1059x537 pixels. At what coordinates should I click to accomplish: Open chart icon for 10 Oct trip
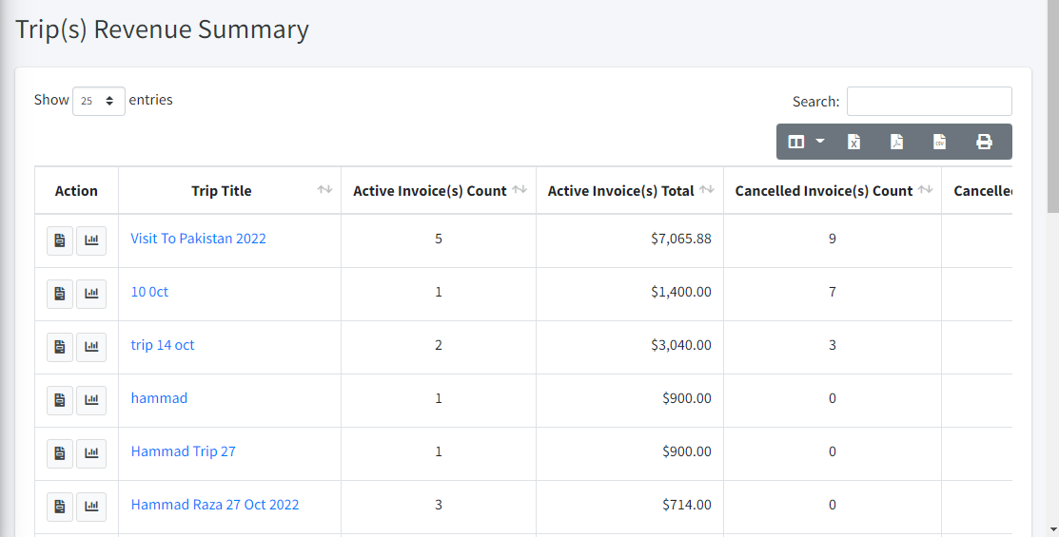click(91, 294)
